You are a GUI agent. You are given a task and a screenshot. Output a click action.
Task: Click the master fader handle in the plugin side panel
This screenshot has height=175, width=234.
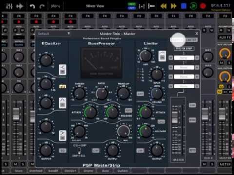(x=175, y=117)
